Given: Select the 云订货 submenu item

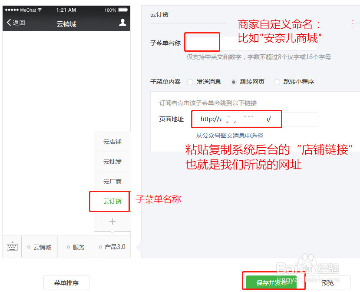Looking at the screenshot, I should [112, 201].
